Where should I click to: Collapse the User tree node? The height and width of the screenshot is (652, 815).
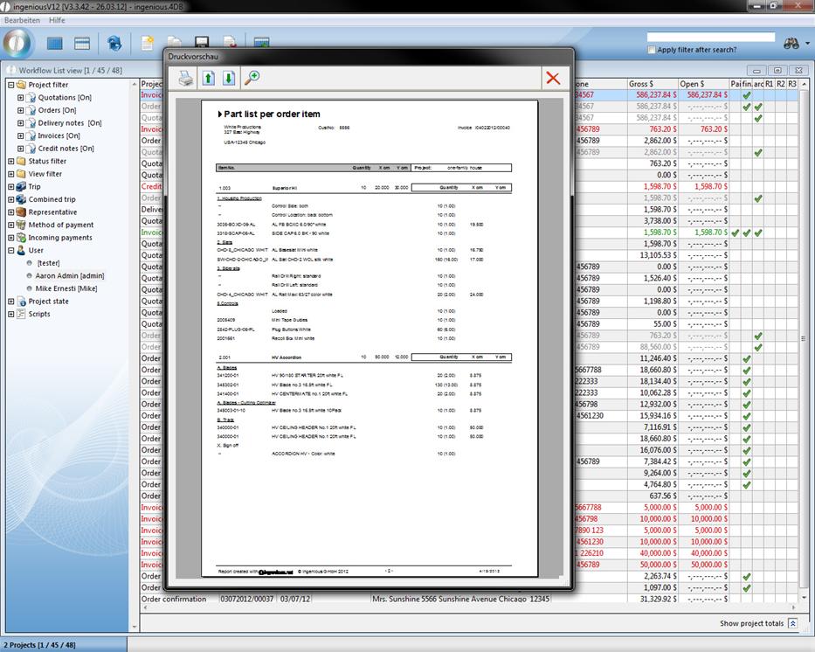11,250
